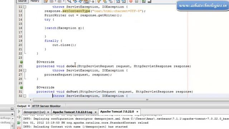The height and width of the screenshot is (129, 229).
Task: Click the "Oct 01, 2012 10:19:53 PM" log line
Action: (x=86, y=123)
